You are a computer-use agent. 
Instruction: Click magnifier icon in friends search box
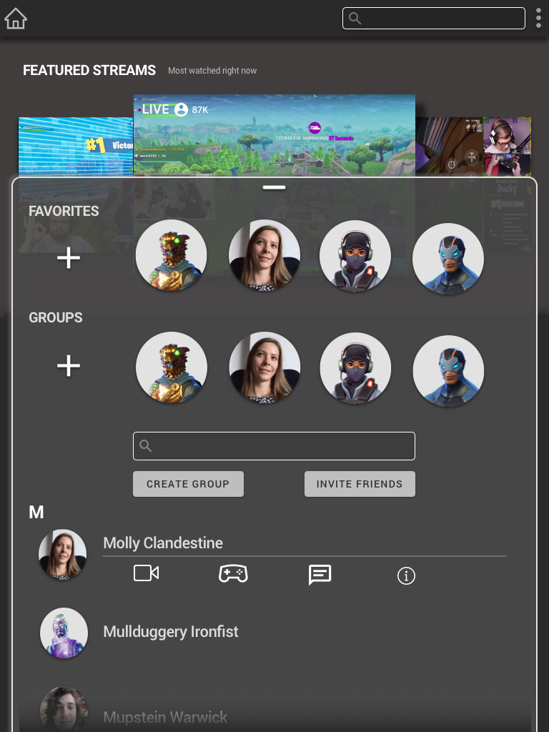coord(146,446)
